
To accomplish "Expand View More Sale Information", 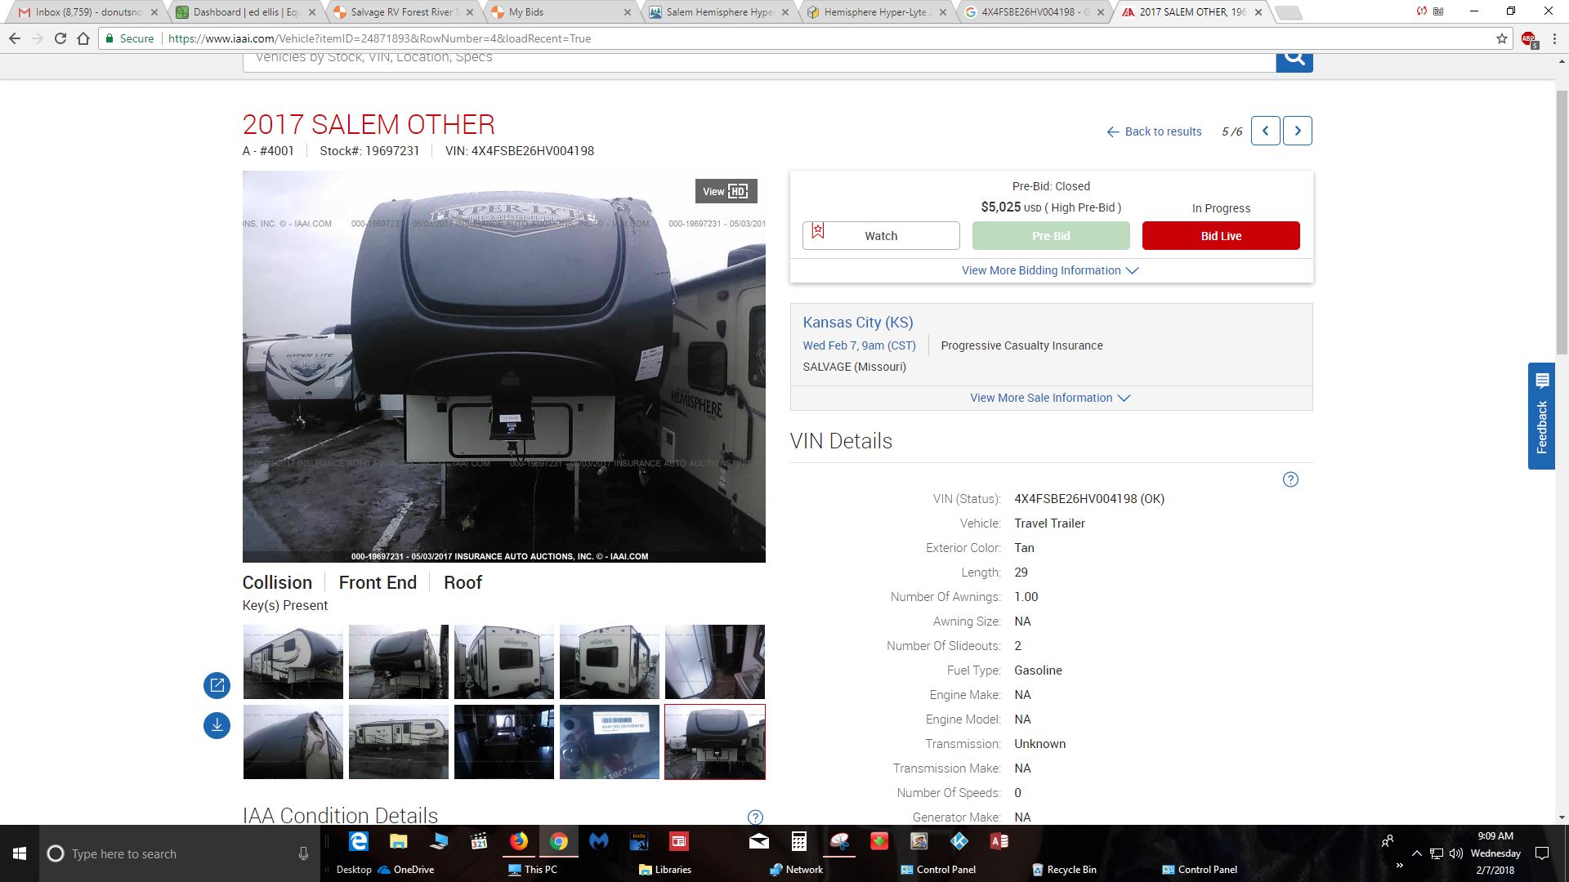I will 1050,398.
